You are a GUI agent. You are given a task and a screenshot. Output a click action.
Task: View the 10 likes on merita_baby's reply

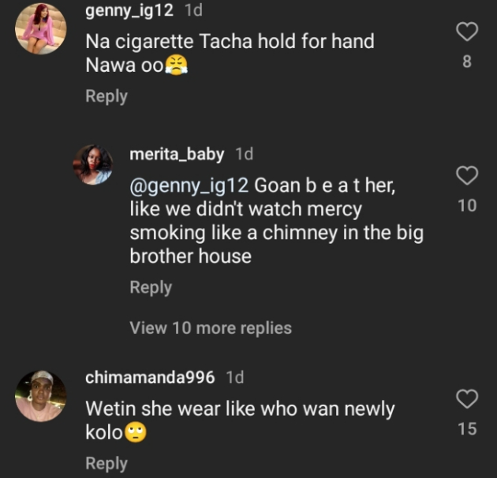point(467,205)
